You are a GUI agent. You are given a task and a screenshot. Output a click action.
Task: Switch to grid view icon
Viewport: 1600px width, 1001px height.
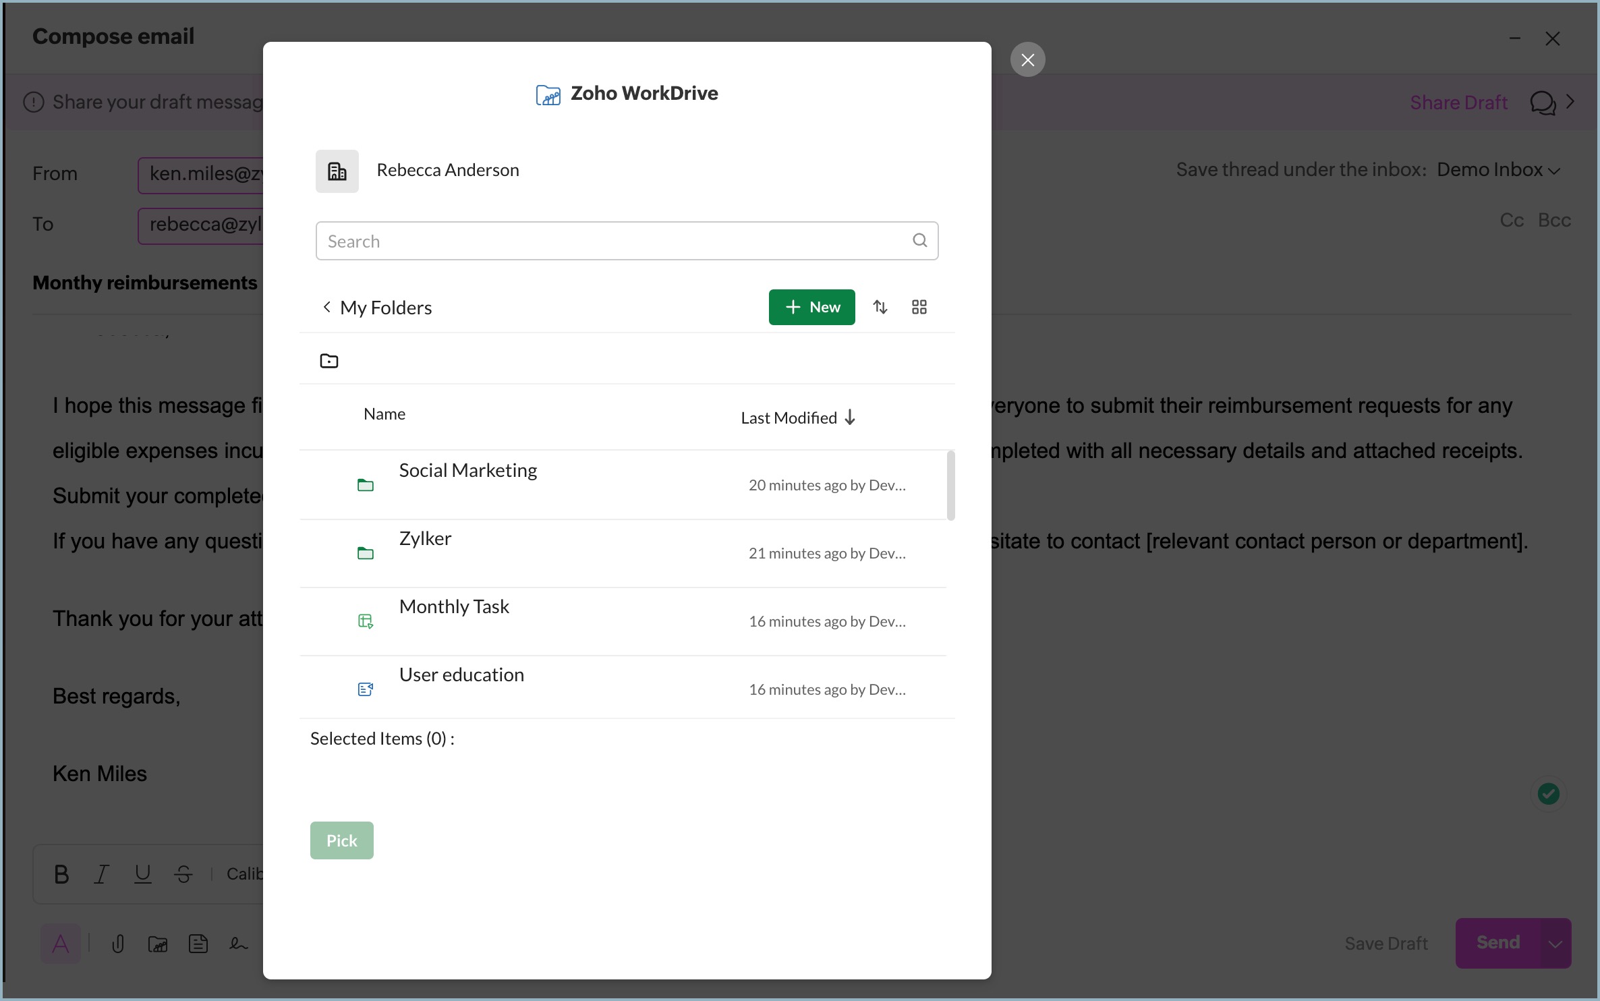click(919, 308)
